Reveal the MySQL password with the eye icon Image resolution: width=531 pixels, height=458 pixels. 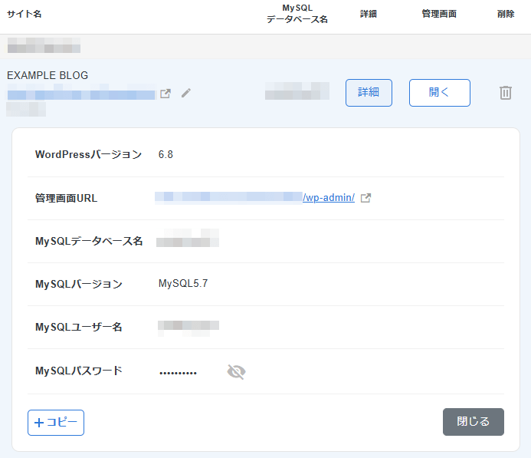click(x=236, y=372)
